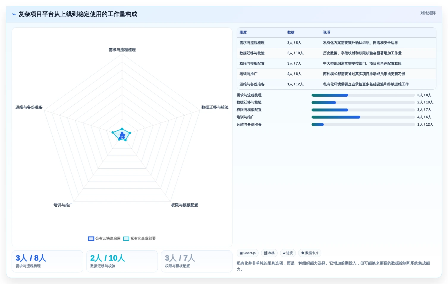Click the page title 复杂项目平台从上线到稳定使用的工作量构成
The height and width of the screenshot is (284, 448).
[78, 14]
